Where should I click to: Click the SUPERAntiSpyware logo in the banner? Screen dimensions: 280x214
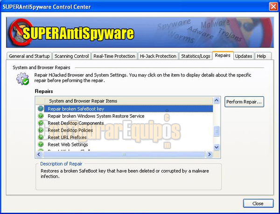71,33
